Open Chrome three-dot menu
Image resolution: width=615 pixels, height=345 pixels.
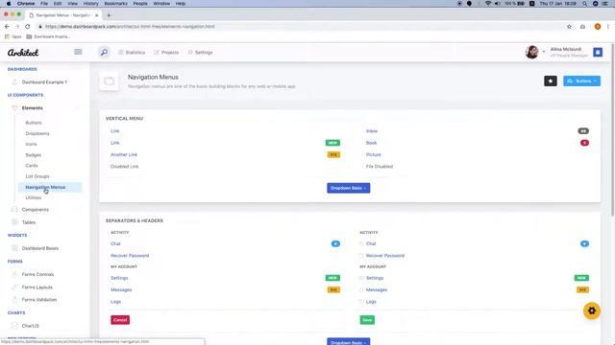(x=608, y=27)
